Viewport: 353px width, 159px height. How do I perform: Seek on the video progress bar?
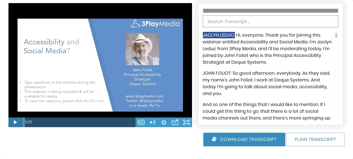point(79,122)
